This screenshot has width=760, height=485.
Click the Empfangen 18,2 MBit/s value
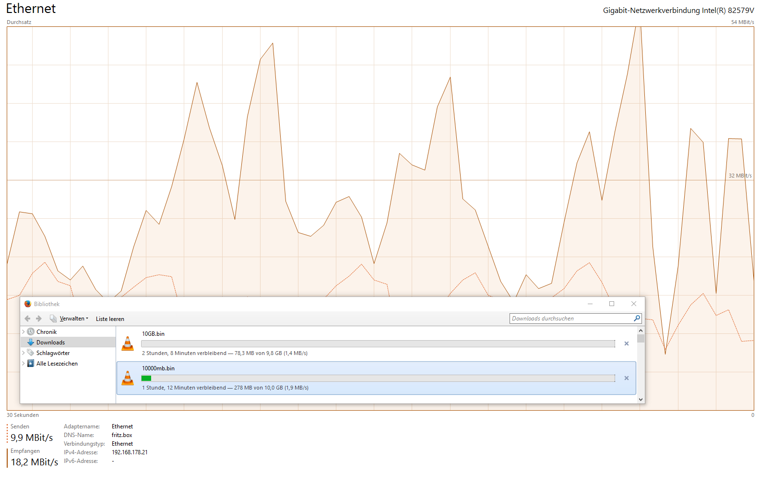click(35, 462)
